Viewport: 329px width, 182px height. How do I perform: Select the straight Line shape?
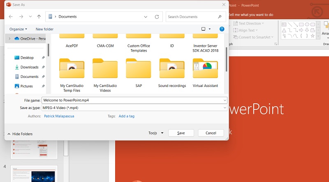tap(290, 25)
